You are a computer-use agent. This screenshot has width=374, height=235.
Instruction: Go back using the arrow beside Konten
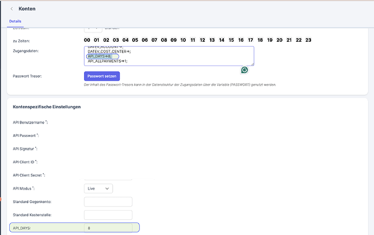pyautogui.click(x=11, y=9)
